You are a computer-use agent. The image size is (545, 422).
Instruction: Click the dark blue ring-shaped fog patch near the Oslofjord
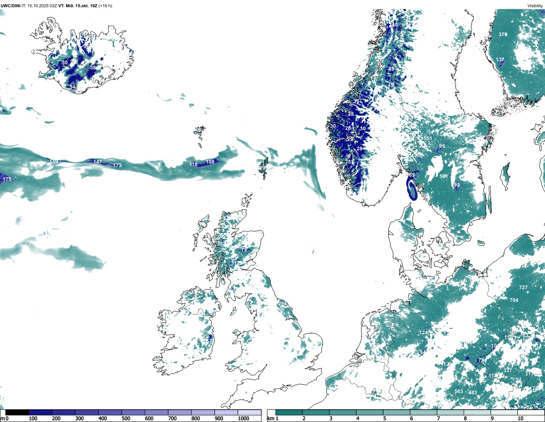(x=411, y=189)
